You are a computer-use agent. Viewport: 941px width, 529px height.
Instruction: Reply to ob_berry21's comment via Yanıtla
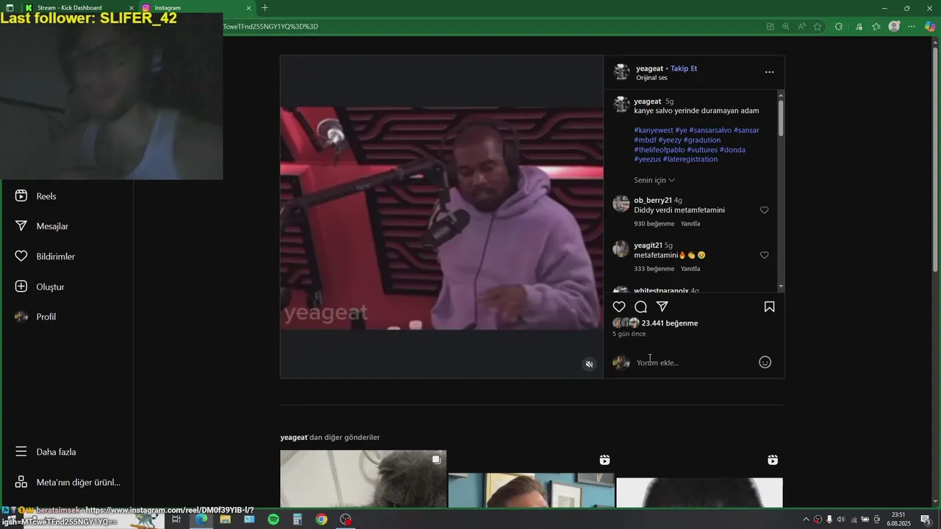click(x=690, y=223)
